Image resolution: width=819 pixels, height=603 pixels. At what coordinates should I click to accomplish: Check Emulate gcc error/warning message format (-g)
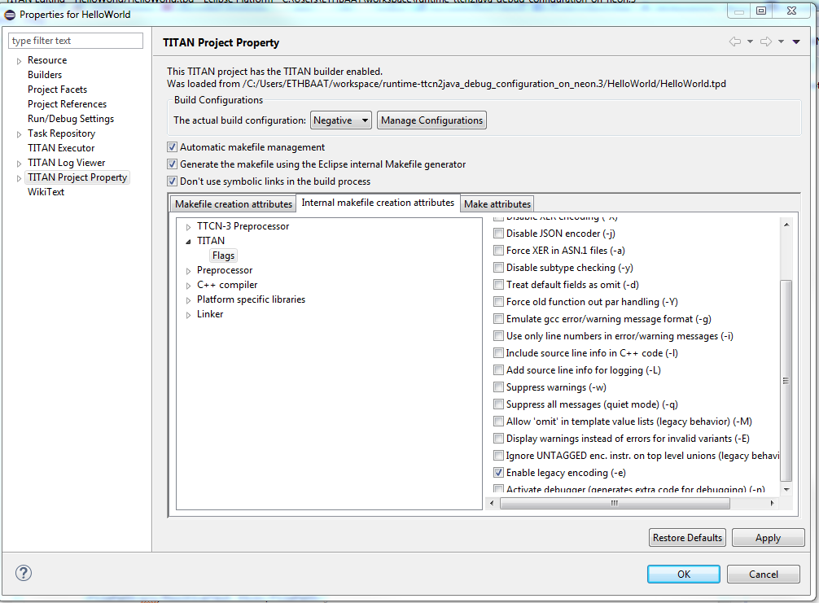[499, 319]
